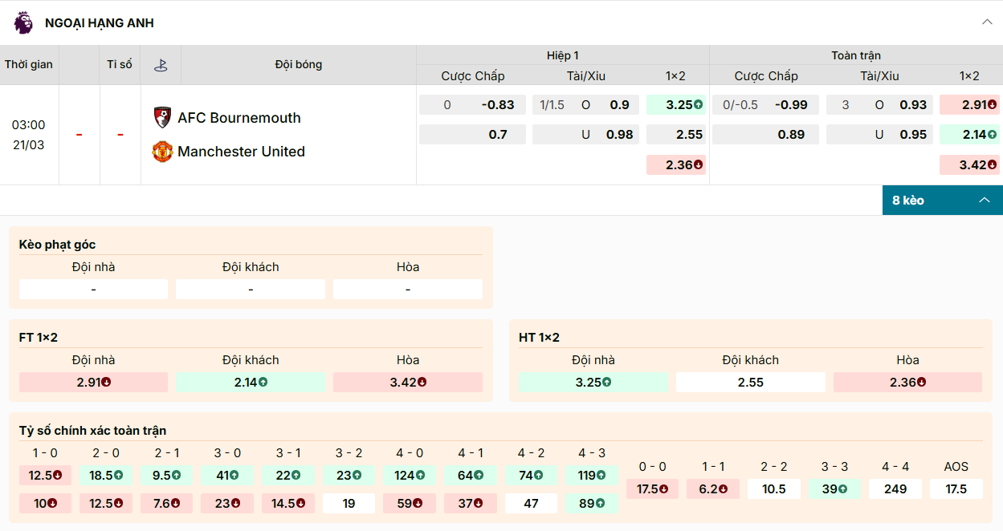Choose first-half handicap odds 0.7

coord(498,135)
